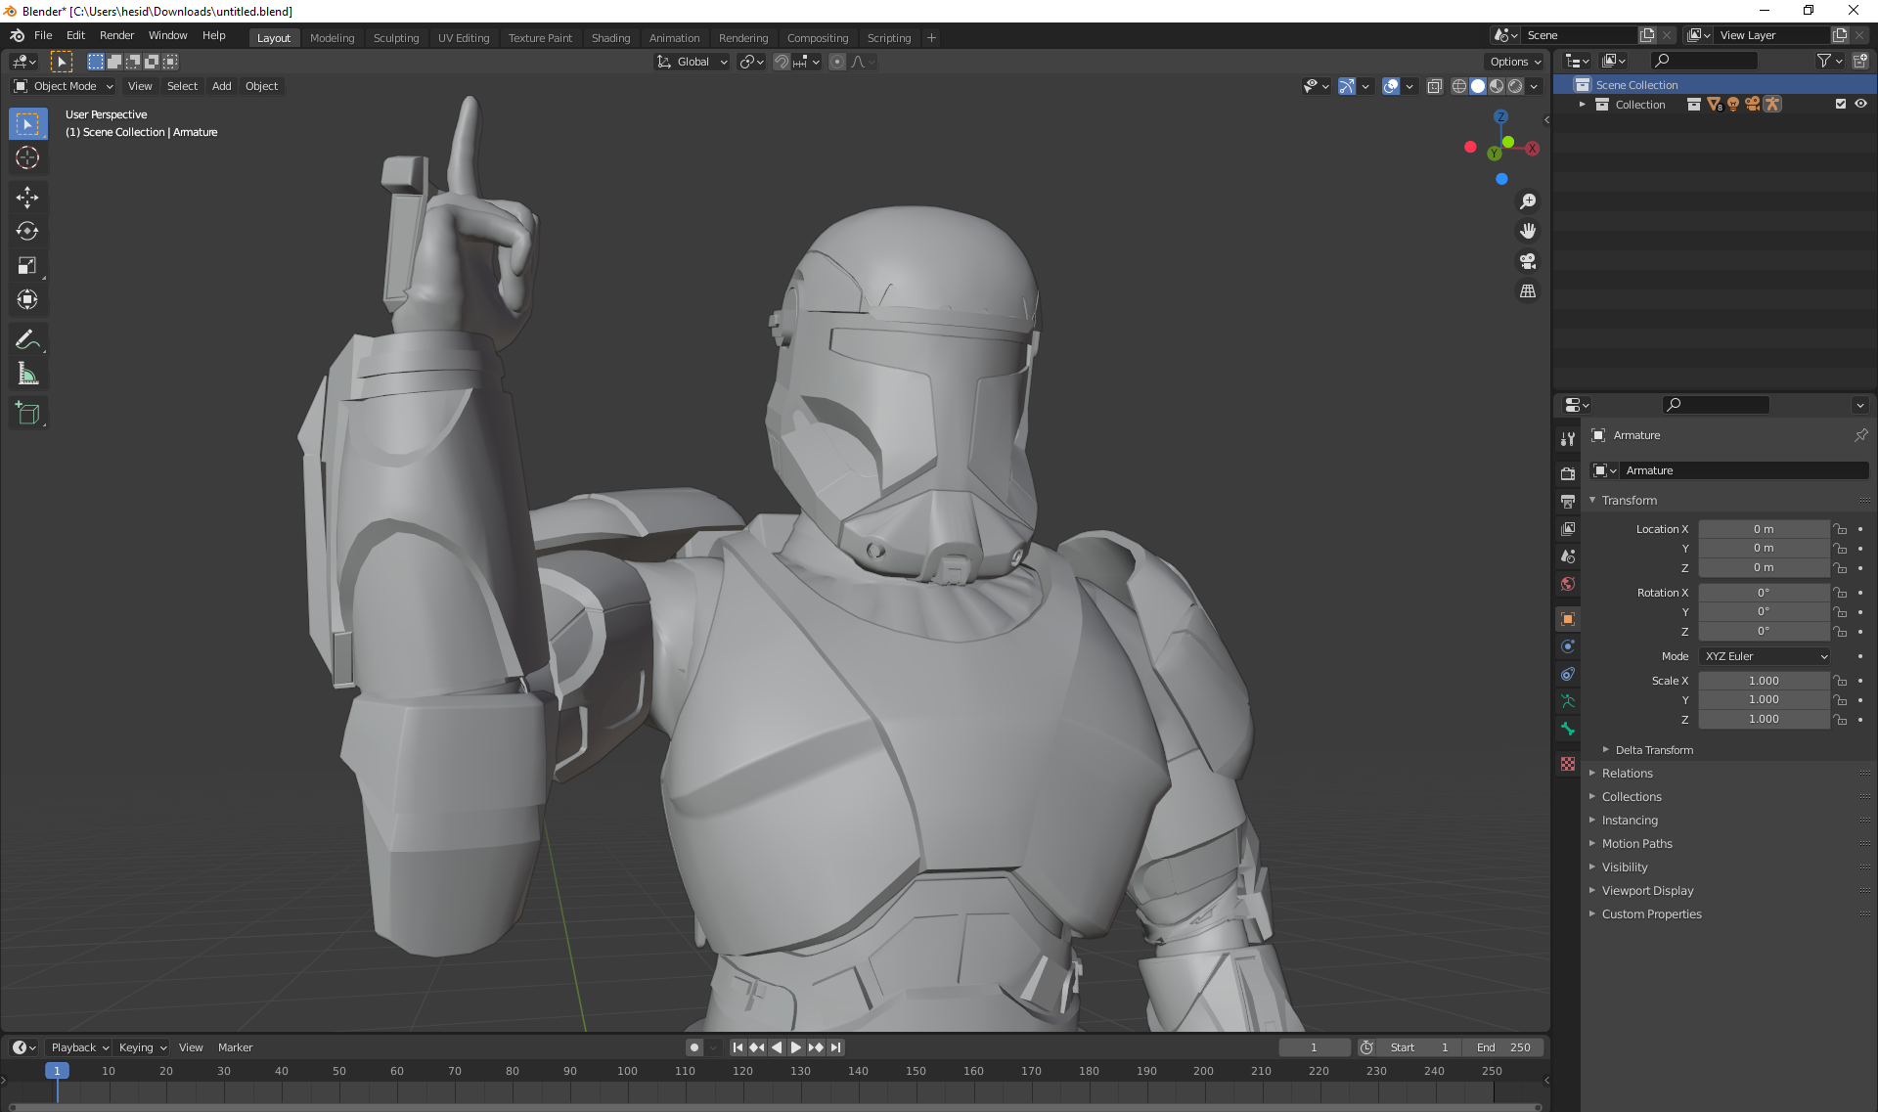Screen dimensions: 1878x1112
Task: Click the Add Cube tool icon
Action: click(27, 413)
